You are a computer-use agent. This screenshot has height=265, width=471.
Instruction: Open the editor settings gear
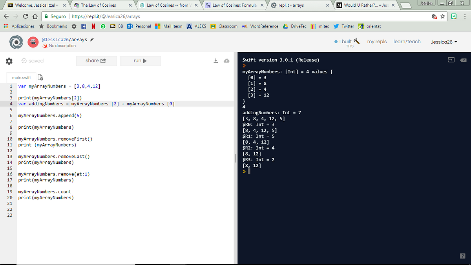point(9,60)
